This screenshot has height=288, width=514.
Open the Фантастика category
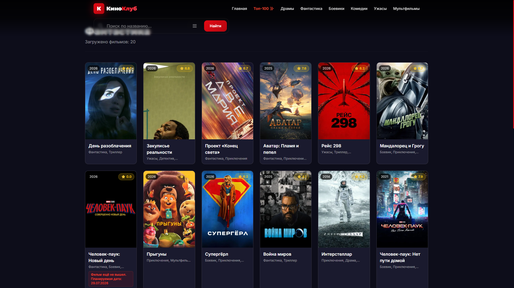[x=311, y=9]
